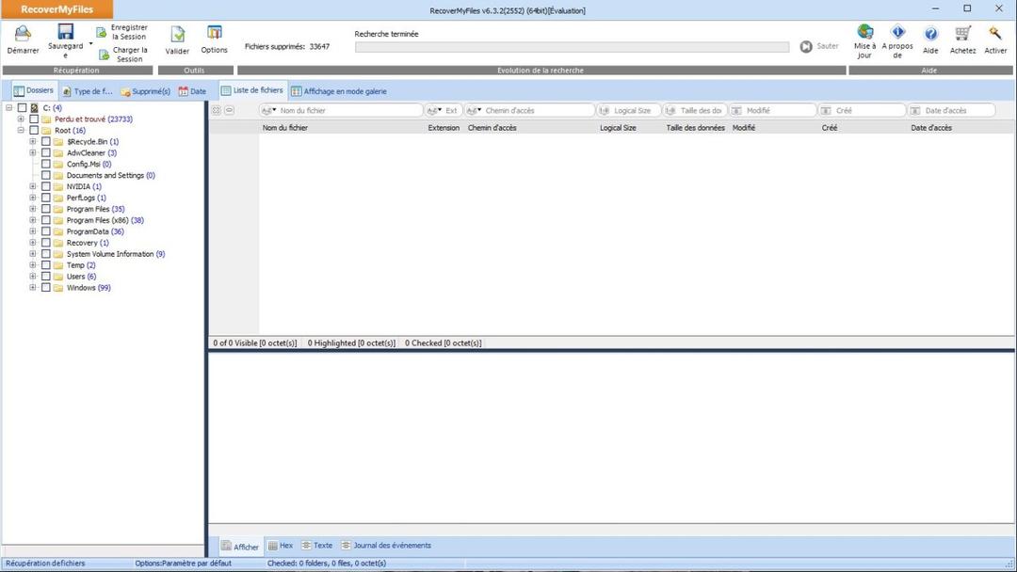Viewport: 1017px width, 572px height.
Task: Click the Aide help icon
Action: [x=930, y=34]
